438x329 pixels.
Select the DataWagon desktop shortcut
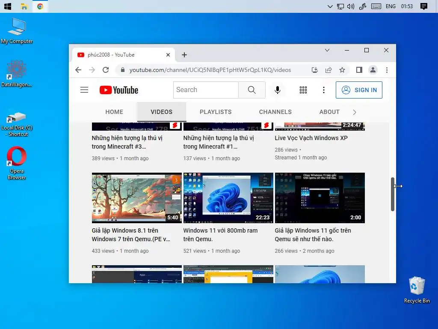click(17, 74)
